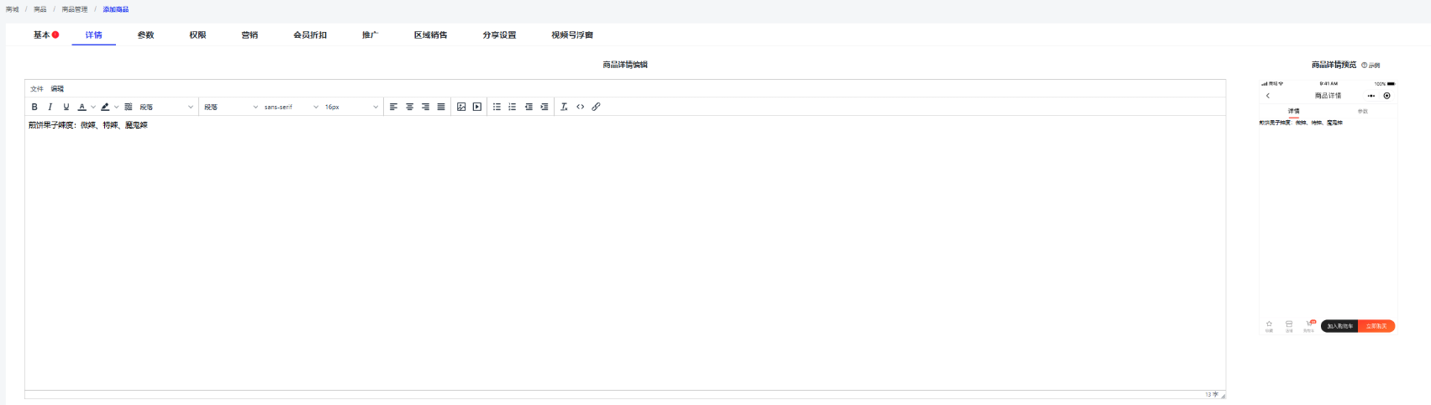
Task: Toggle italic formatting
Action: click(50, 107)
